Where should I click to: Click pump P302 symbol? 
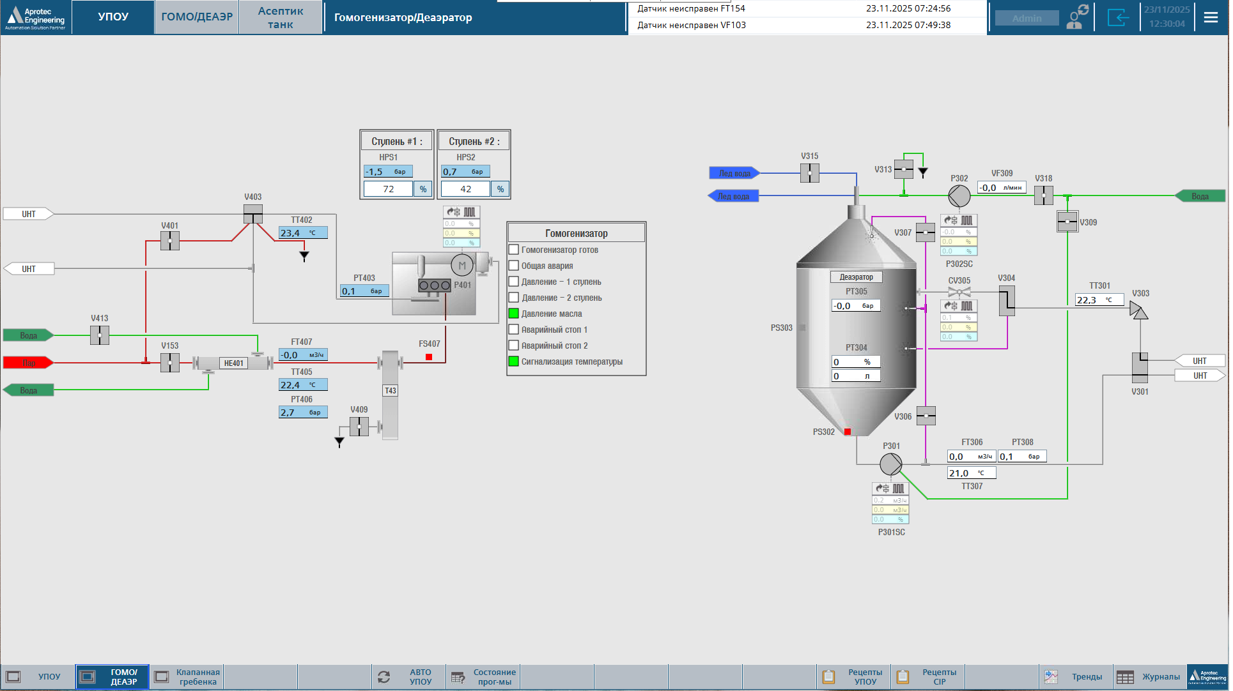click(959, 196)
